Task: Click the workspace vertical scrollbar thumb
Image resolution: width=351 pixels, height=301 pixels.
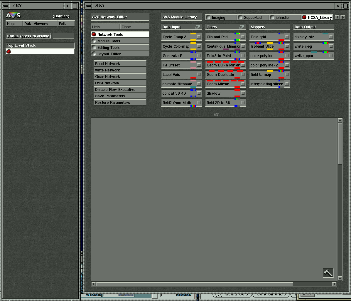Action: (340, 143)
